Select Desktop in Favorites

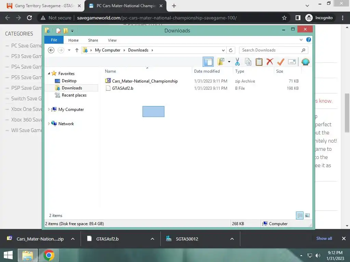(x=69, y=81)
